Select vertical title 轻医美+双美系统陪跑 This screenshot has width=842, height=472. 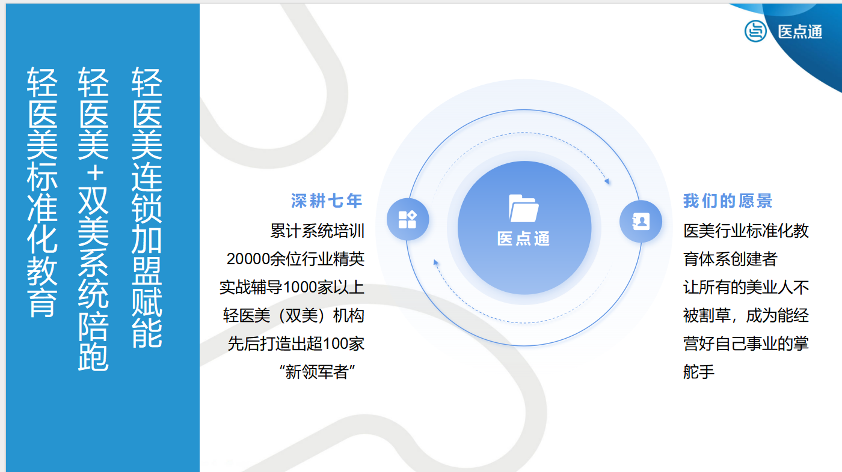(93, 219)
